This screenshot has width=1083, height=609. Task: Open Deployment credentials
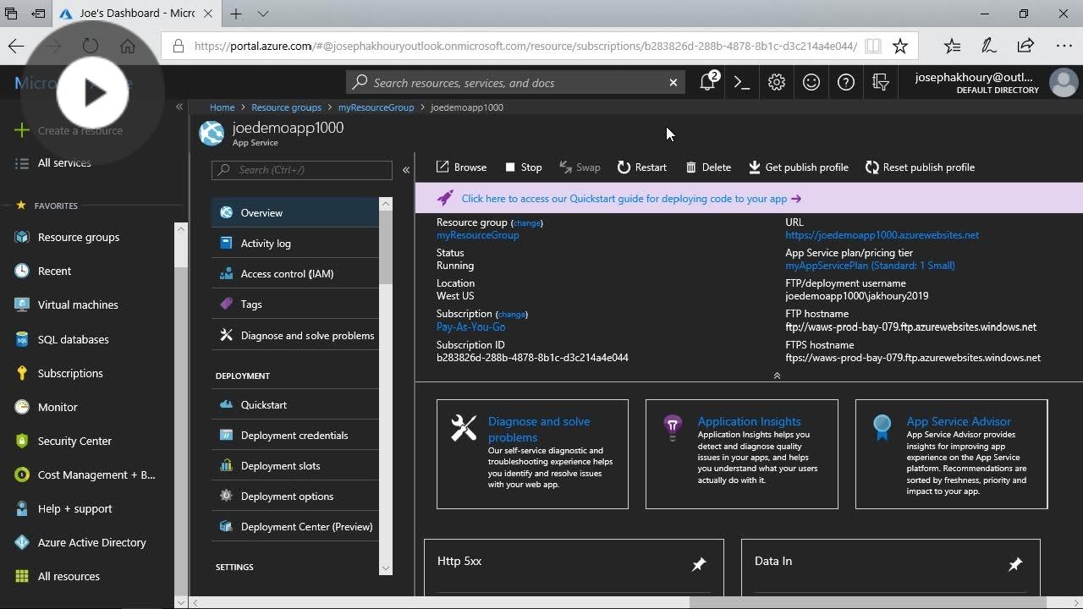295,436
